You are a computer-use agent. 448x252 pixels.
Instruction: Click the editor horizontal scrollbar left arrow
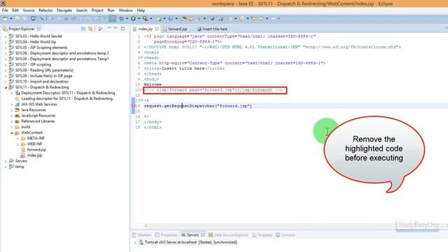coord(146,225)
